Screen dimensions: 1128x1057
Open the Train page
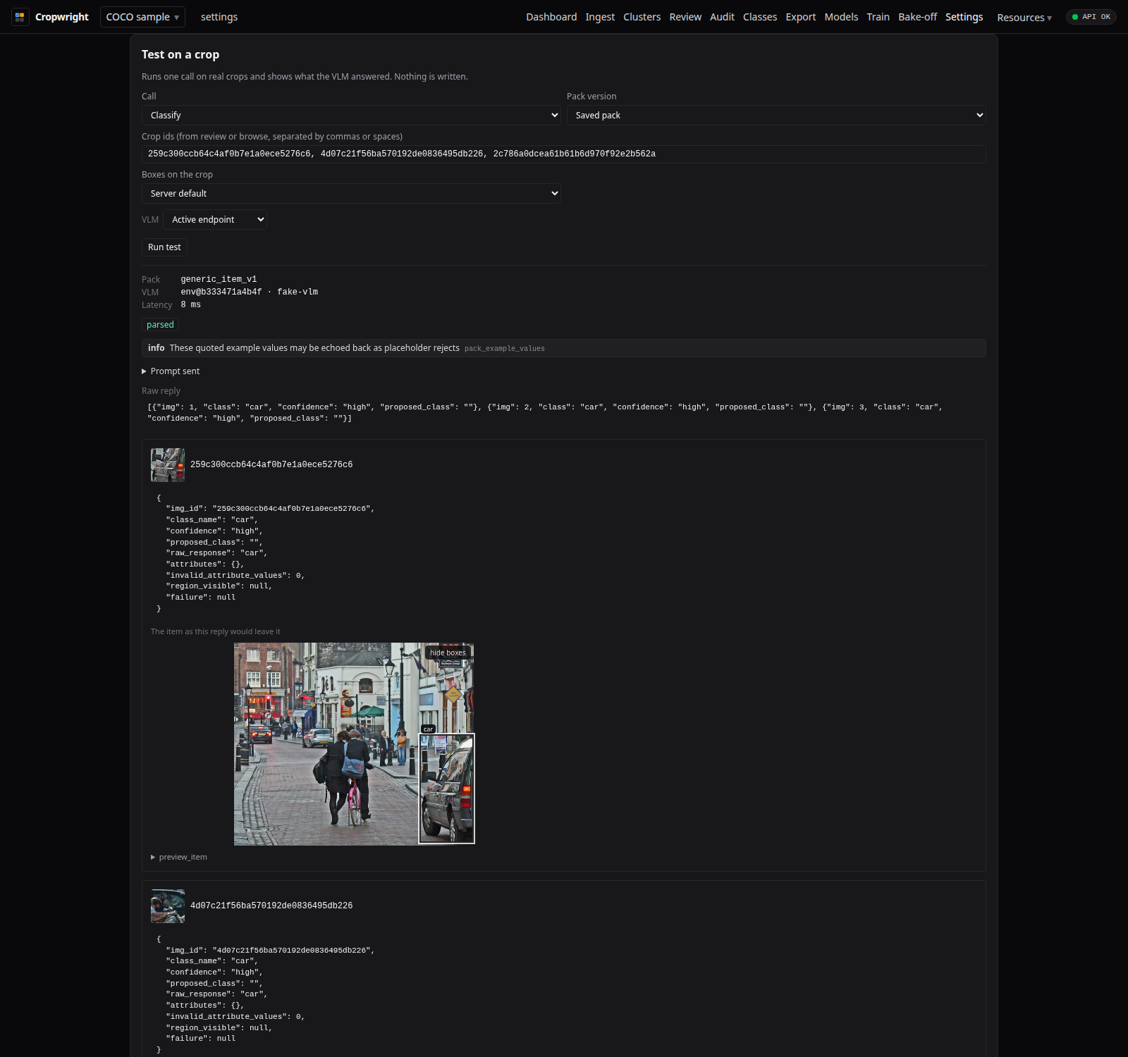click(x=878, y=17)
